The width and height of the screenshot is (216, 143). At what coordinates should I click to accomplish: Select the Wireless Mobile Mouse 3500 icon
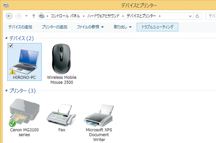(x=62, y=59)
